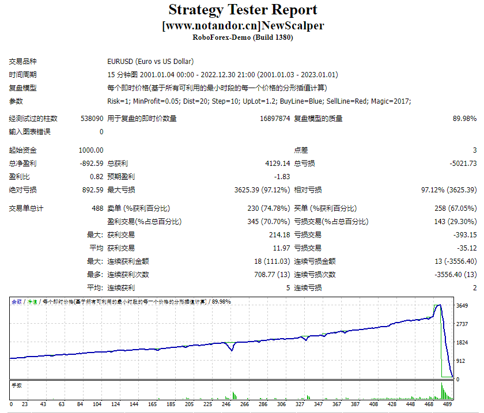Click the 交易品种 symbol label
The width and height of the screenshot is (484, 413).
pyautogui.click(x=22, y=62)
